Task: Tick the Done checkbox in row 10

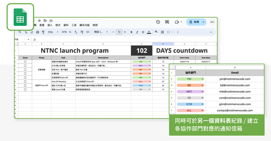Action: coord(25,89)
